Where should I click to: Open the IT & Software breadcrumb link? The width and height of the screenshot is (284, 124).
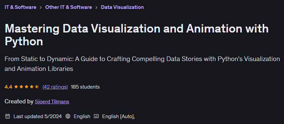coord(20,7)
